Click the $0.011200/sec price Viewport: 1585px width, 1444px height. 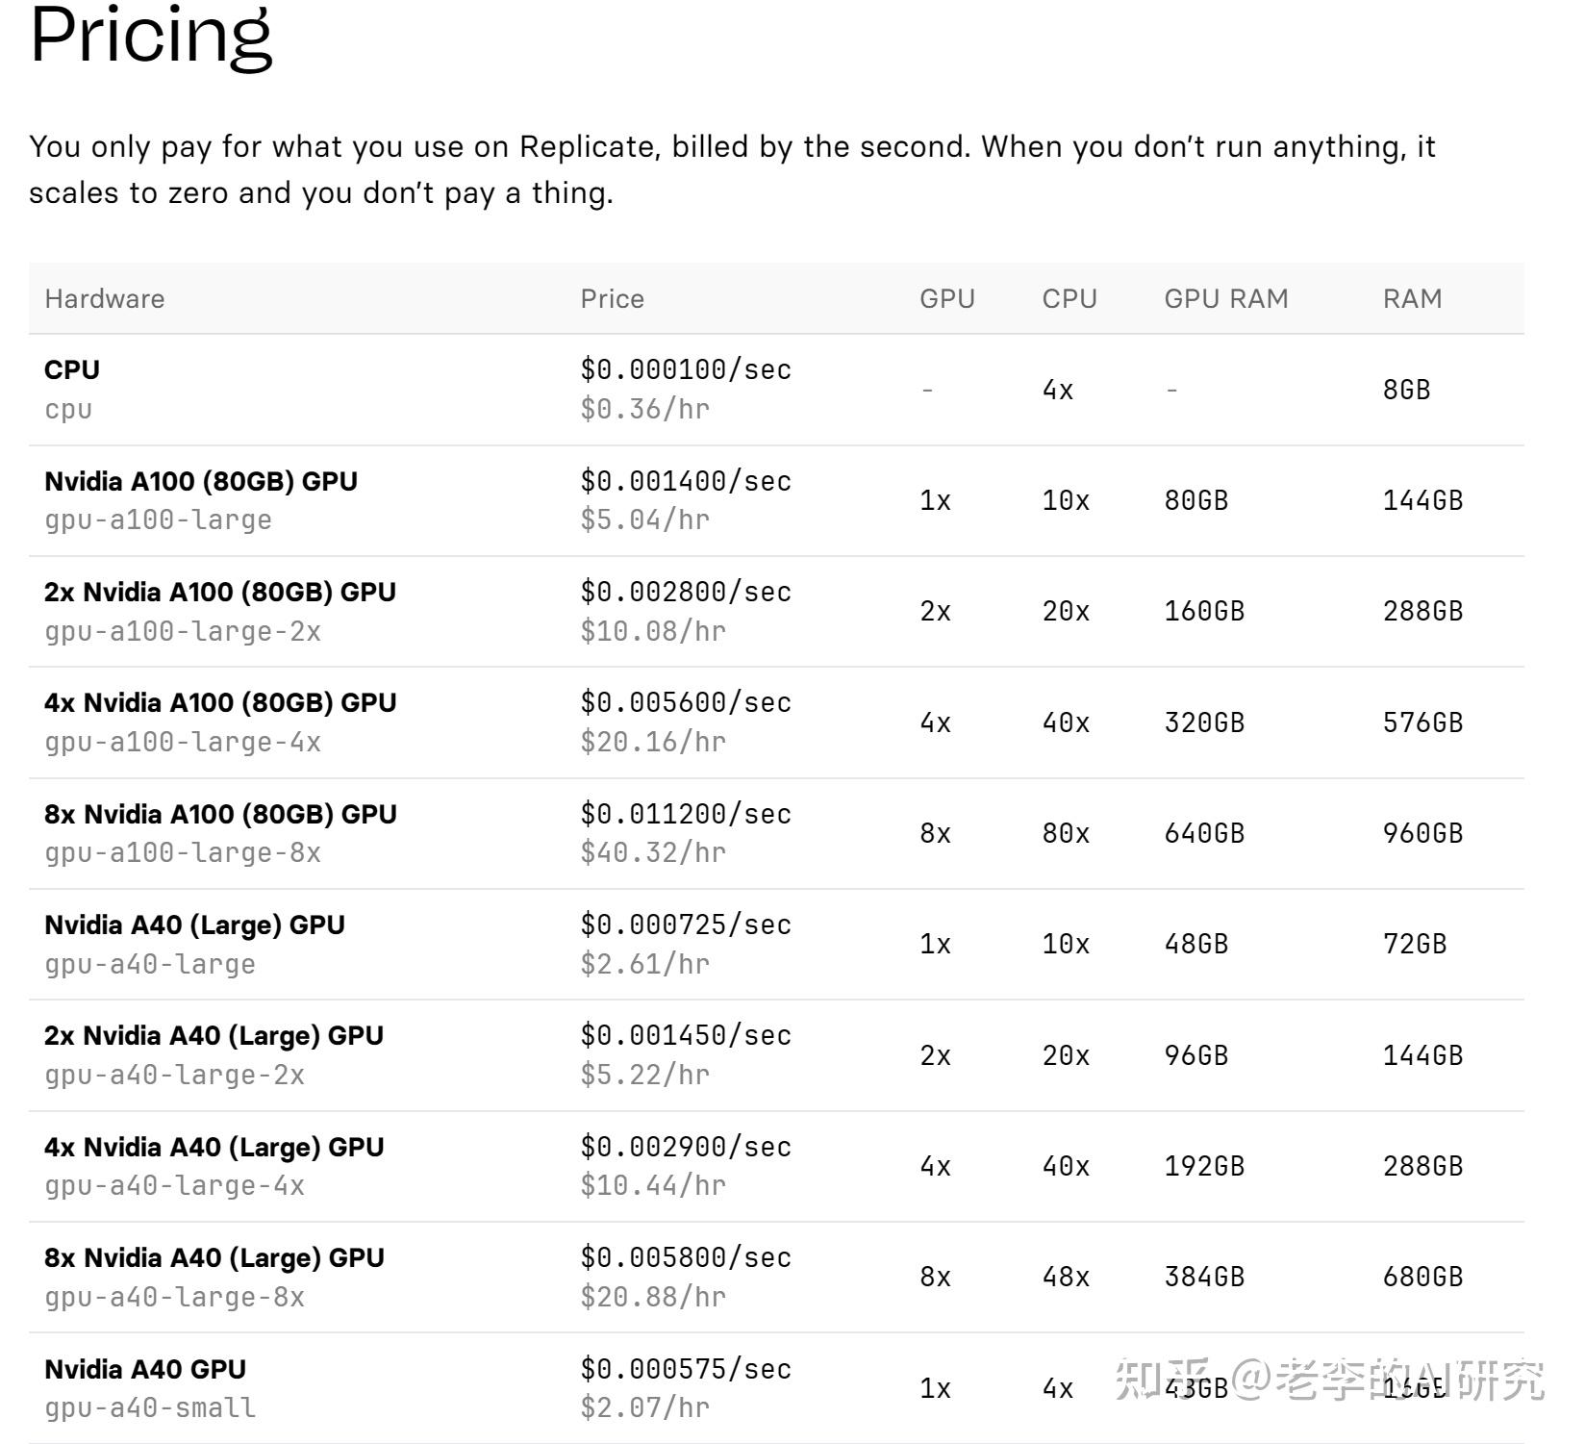[686, 814]
